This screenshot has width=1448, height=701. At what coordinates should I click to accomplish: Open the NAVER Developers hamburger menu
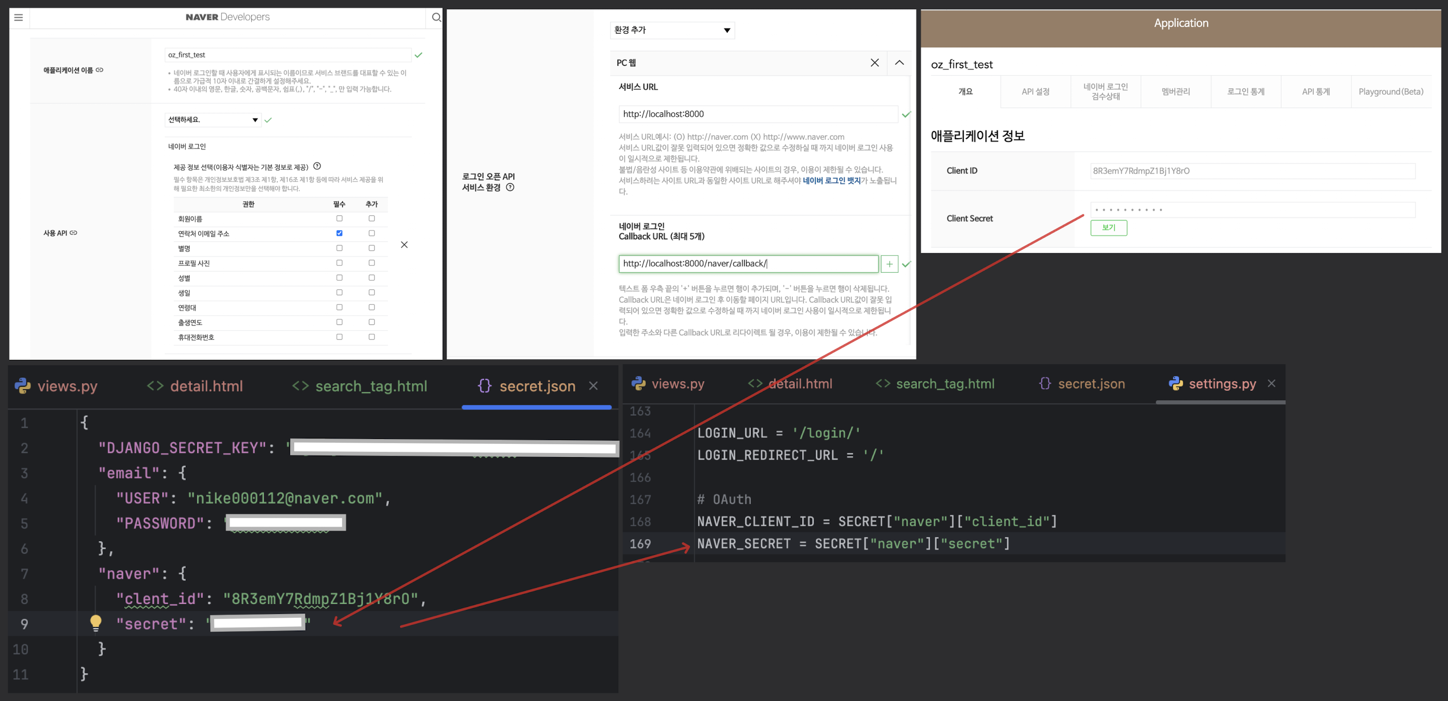pyautogui.click(x=19, y=18)
